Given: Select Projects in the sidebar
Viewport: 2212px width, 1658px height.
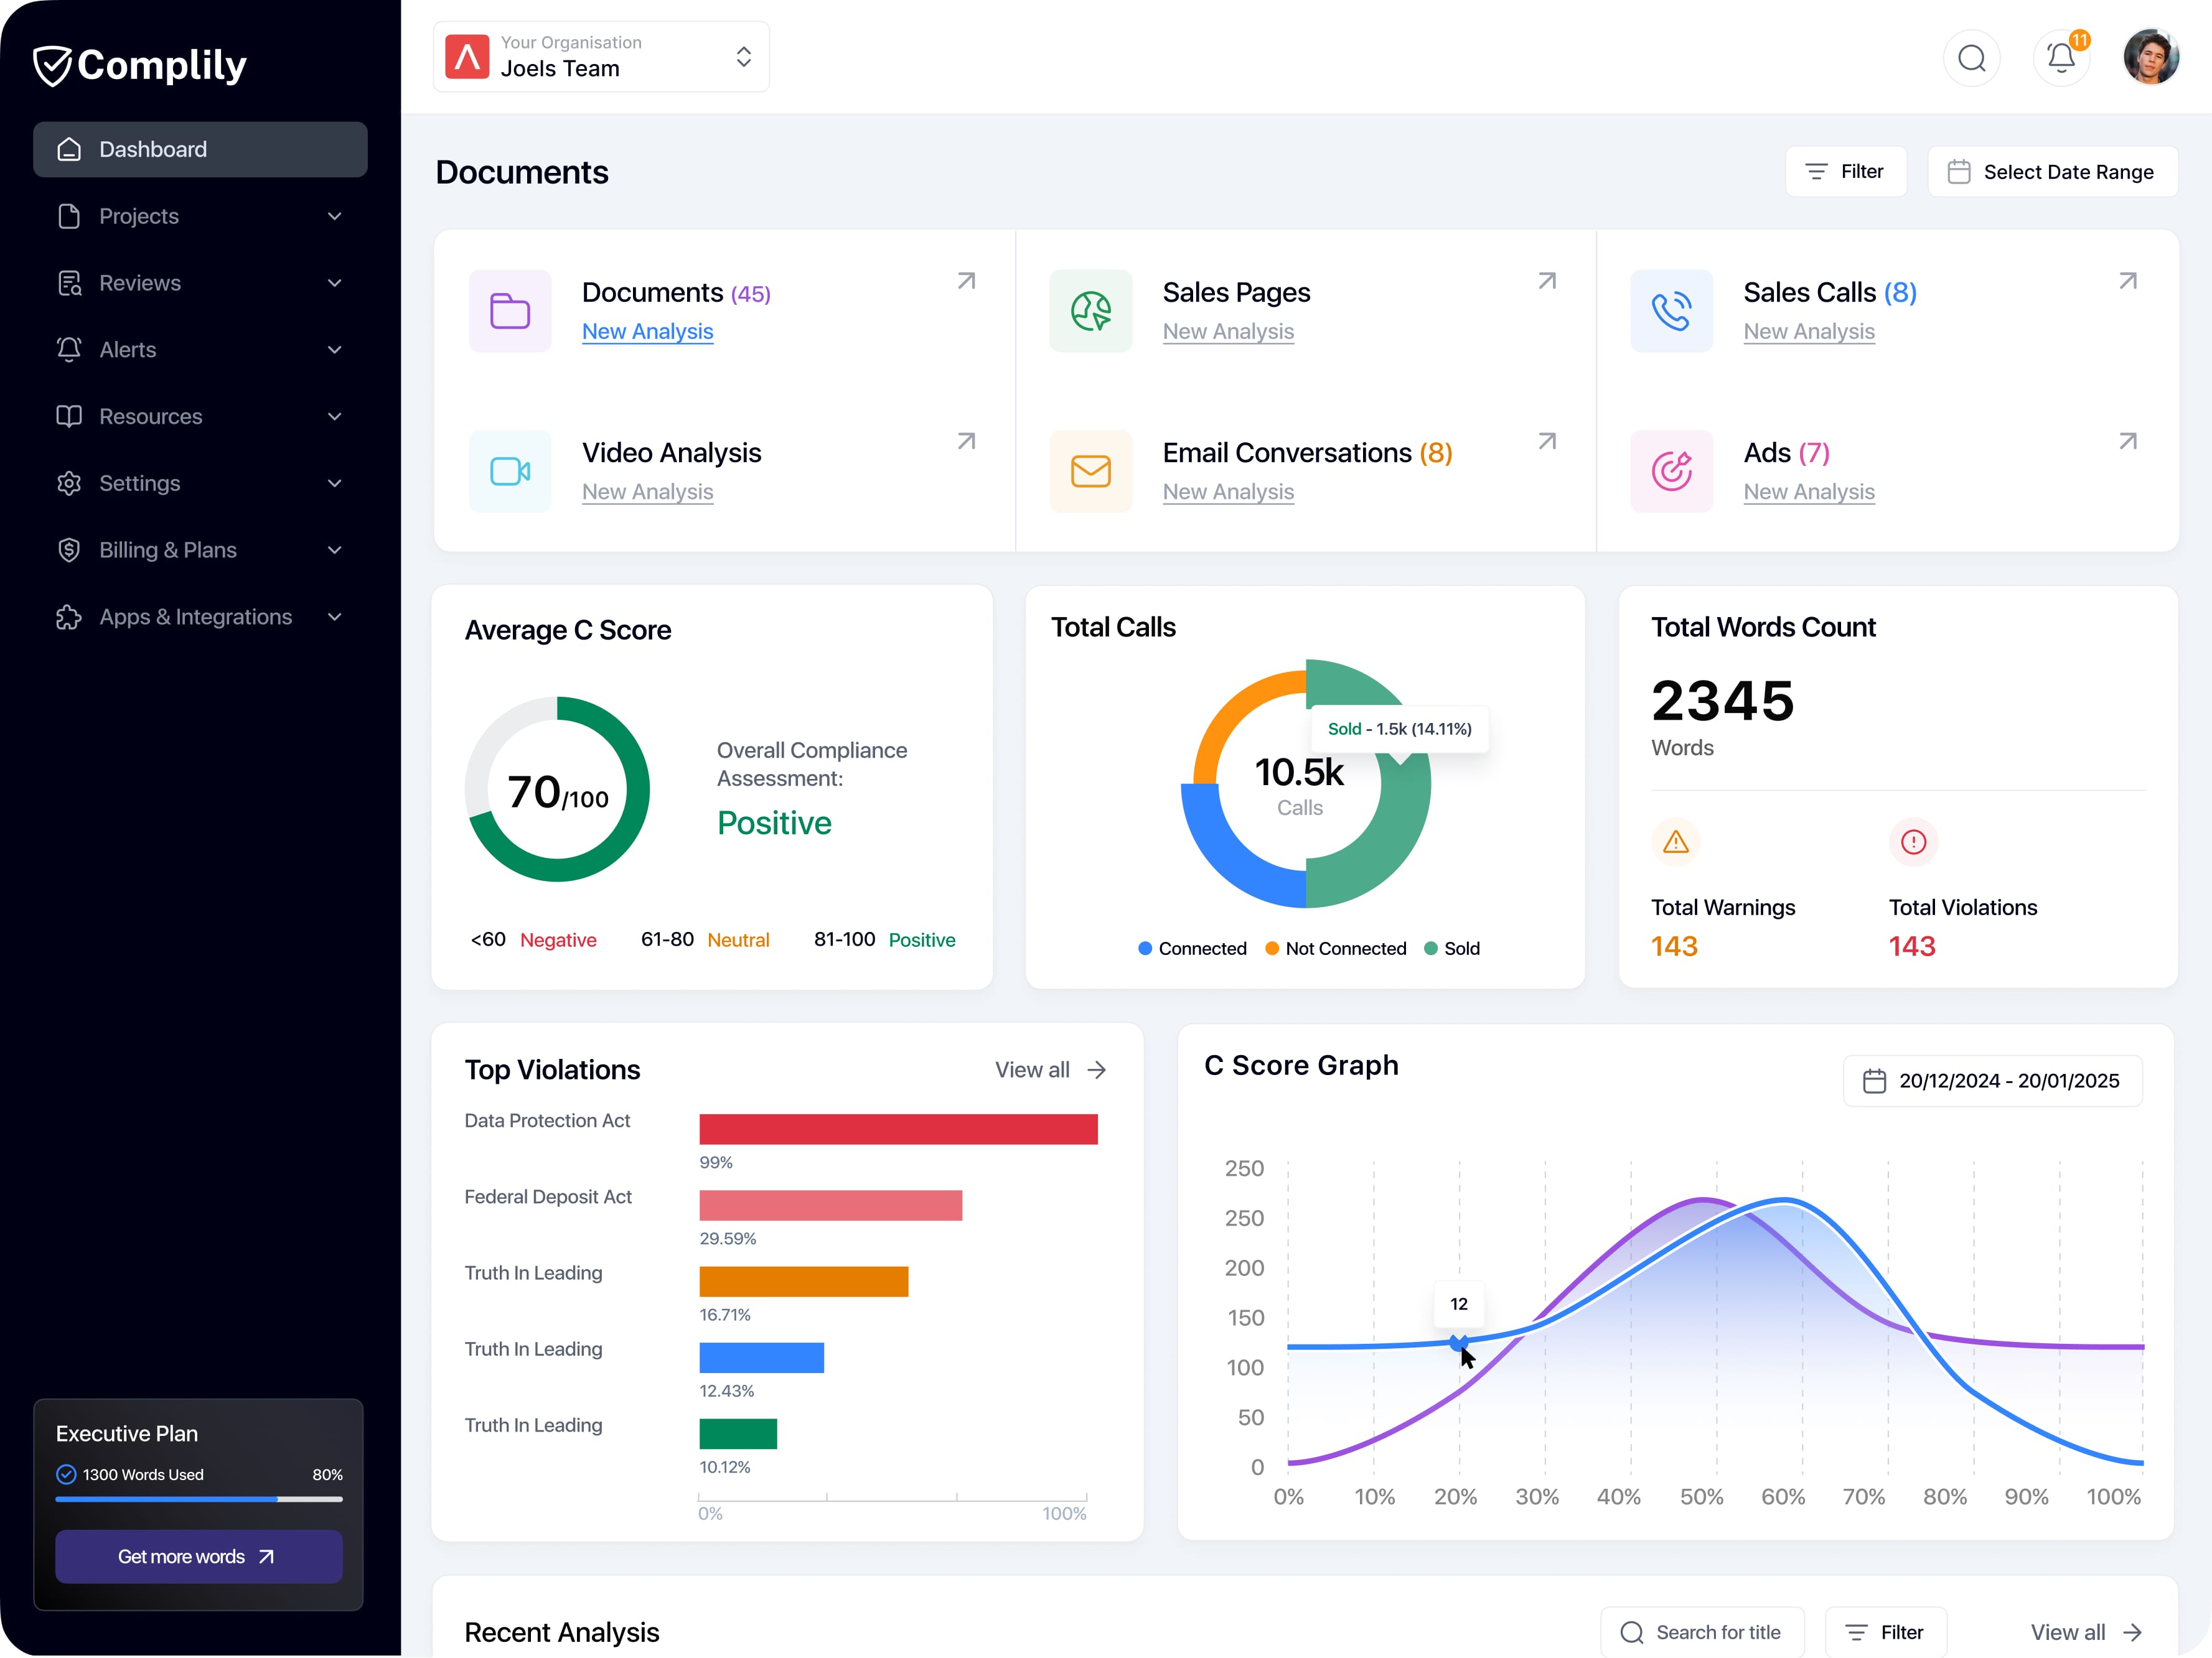Looking at the screenshot, I should click(200, 216).
